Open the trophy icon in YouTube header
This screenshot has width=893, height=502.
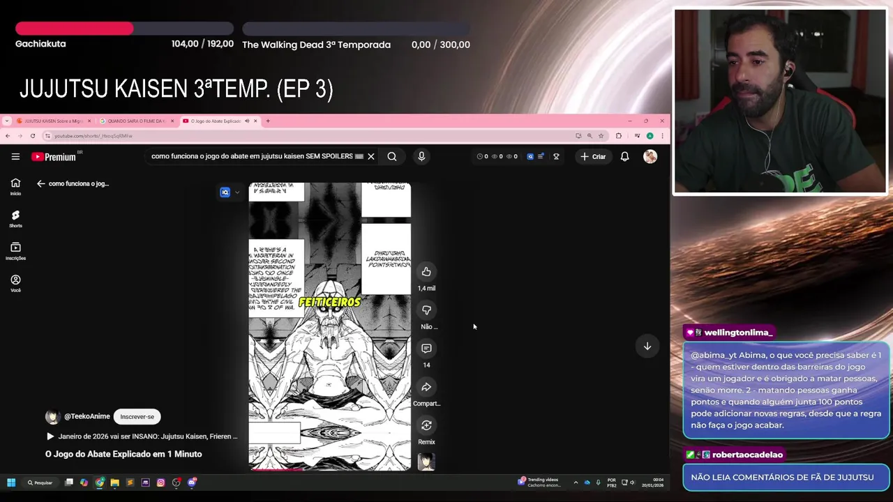point(556,157)
